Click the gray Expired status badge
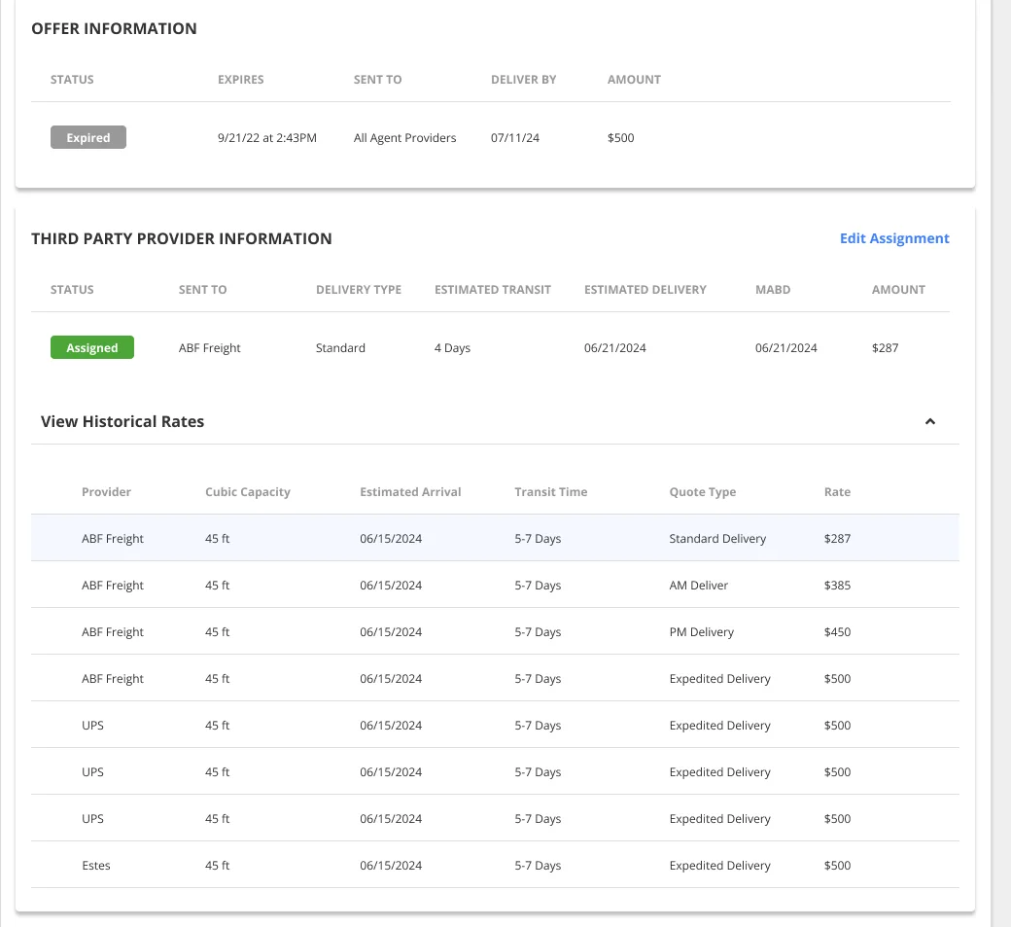The height and width of the screenshot is (927, 1011). click(88, 137)
